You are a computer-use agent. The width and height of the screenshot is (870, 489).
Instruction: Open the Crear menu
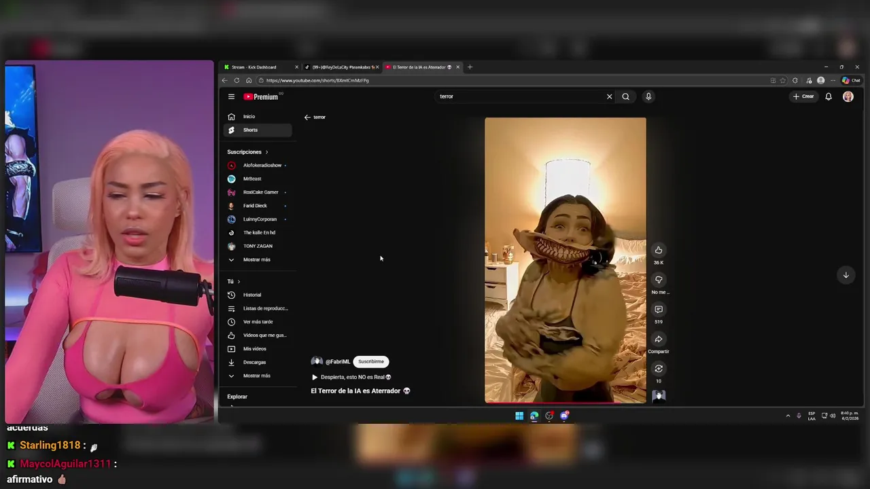coord(803,96)
